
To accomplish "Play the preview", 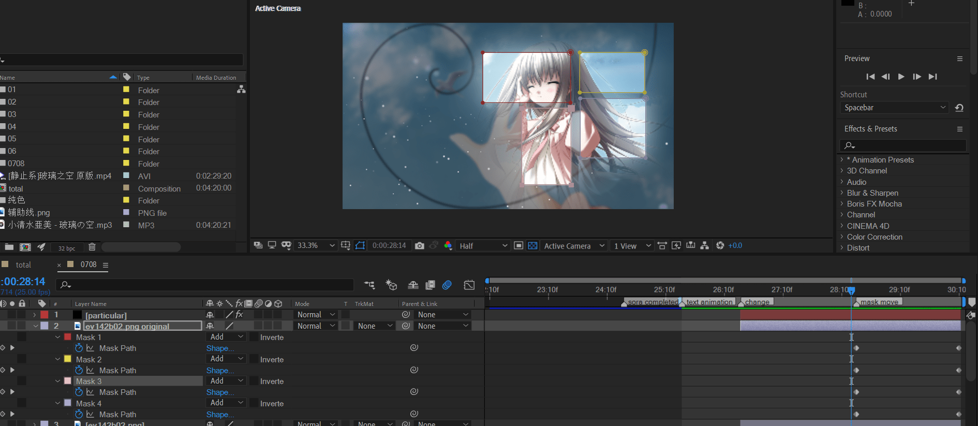I will (901, 77).
